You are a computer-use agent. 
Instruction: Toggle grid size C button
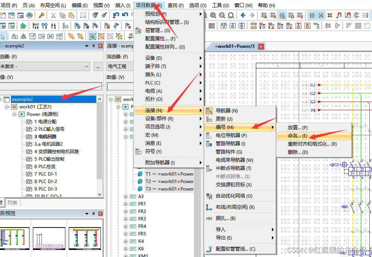[282, 15]
